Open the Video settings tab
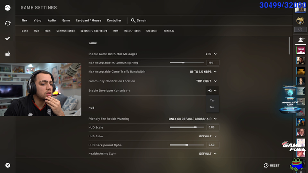 pyautogui.click(x=38, y=20)
